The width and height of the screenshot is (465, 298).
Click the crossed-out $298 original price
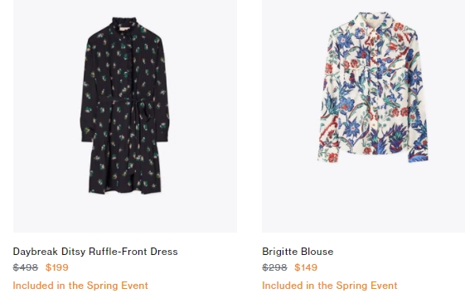(274, 267)
